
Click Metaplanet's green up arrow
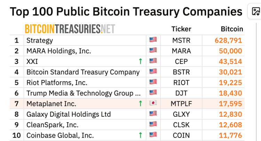(140, 103)
